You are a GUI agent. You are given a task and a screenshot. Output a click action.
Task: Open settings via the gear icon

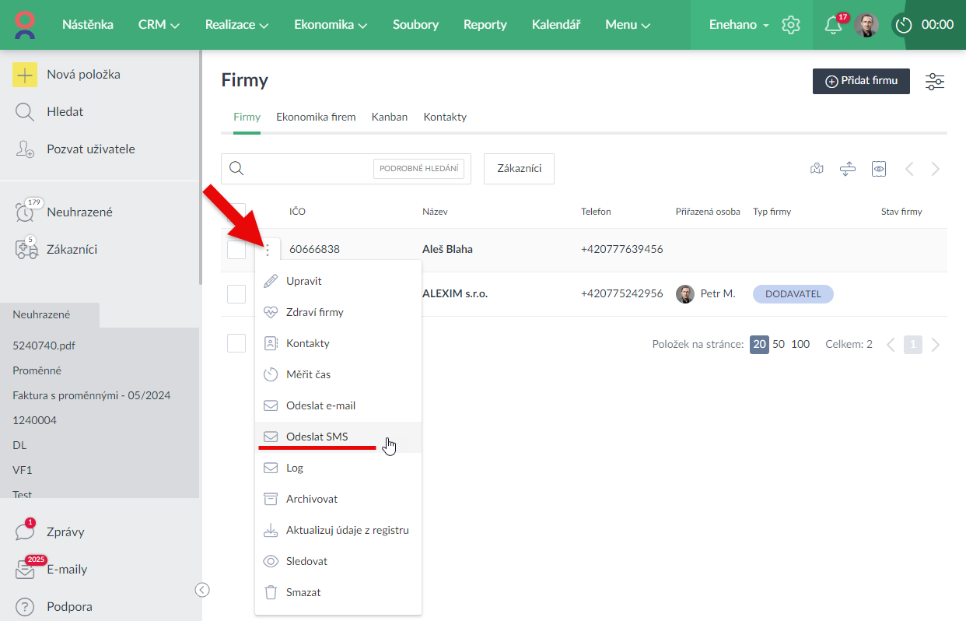tap(791, 25)
